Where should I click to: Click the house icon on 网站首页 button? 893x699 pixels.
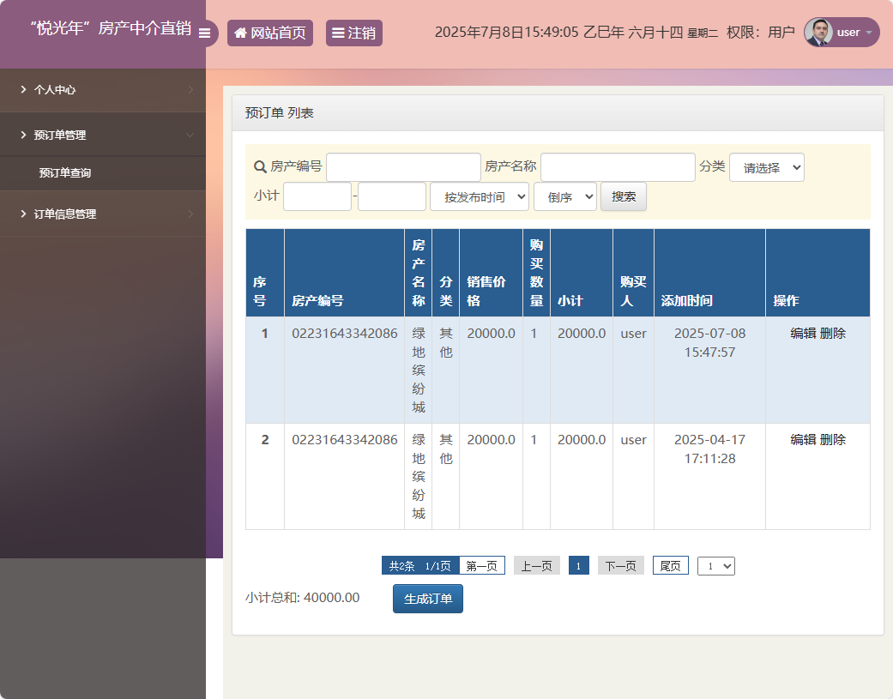click(239, 33)
